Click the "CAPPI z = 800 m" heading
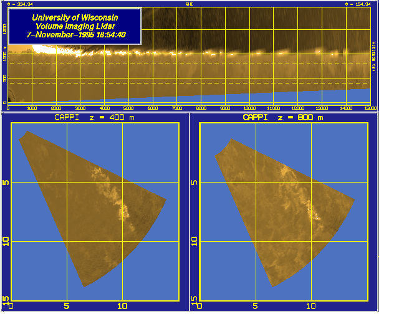Image resolution: width=399 pixels, height=319 pixels. [283, 118]
